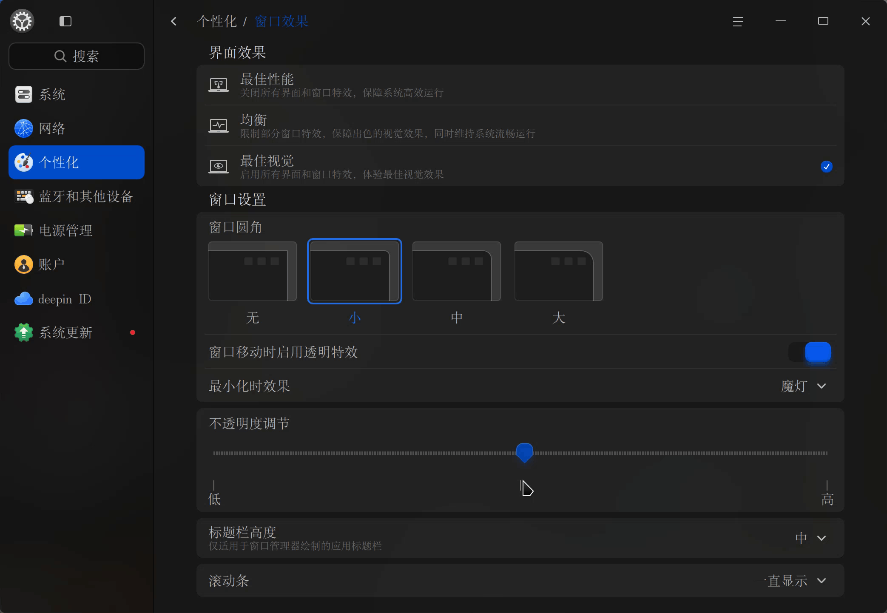Select 小 corner radius thumbnail
The image size is (887, 613).
click(x=355, y=271)
